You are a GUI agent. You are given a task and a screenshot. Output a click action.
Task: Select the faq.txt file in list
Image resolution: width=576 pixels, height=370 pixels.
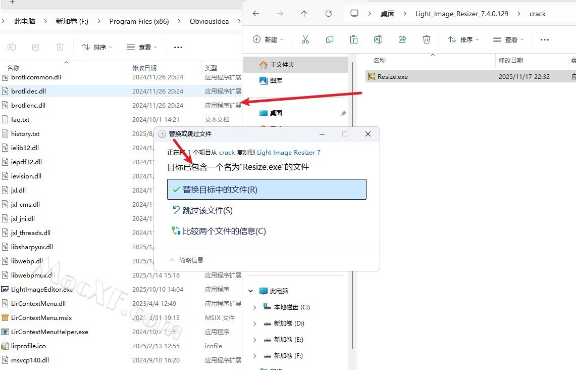(x=20, y=120)
